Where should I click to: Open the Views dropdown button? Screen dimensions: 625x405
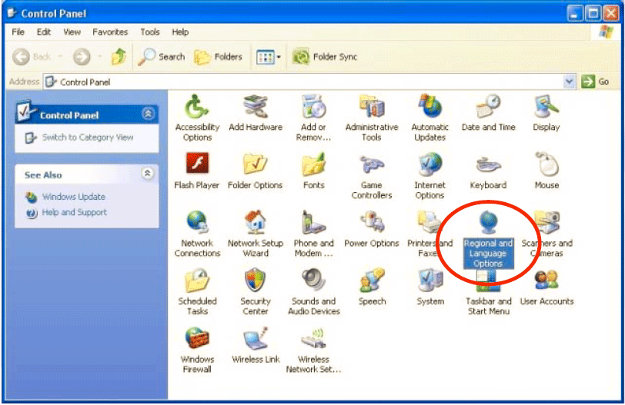[269, 58]
